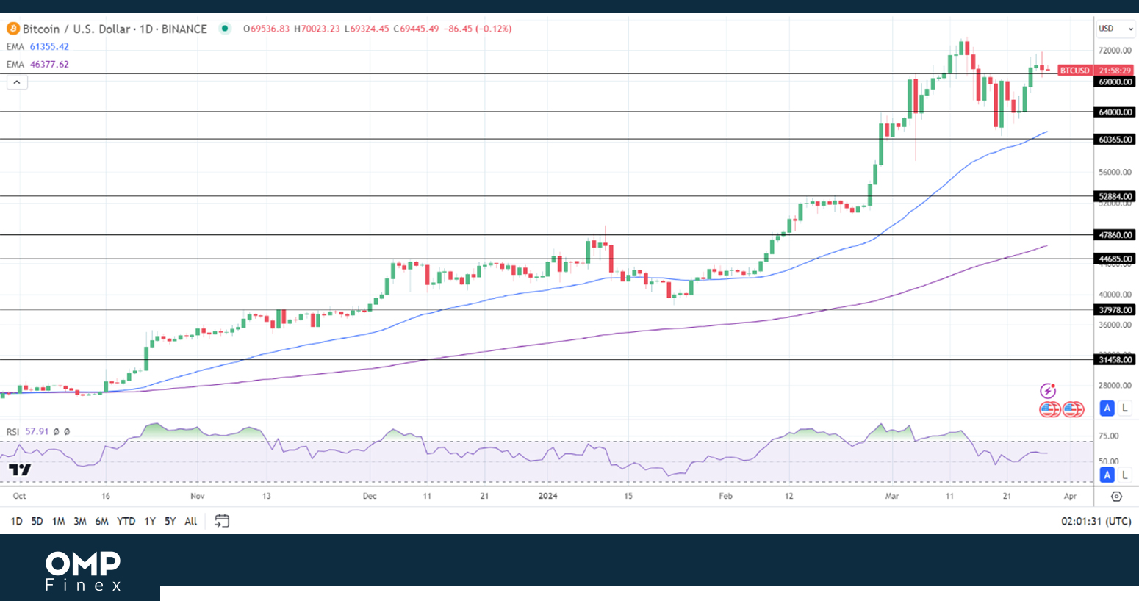The image size is (1139, 601).
Task: Select the 5Y time range
Action: (x=170, y=521)
